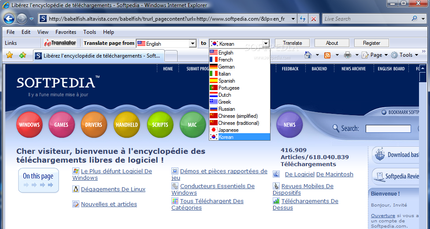This screenshot has width=430, height=229.
Task: Click the page scrollbar up arrow
Action: [x=423, y=68]
